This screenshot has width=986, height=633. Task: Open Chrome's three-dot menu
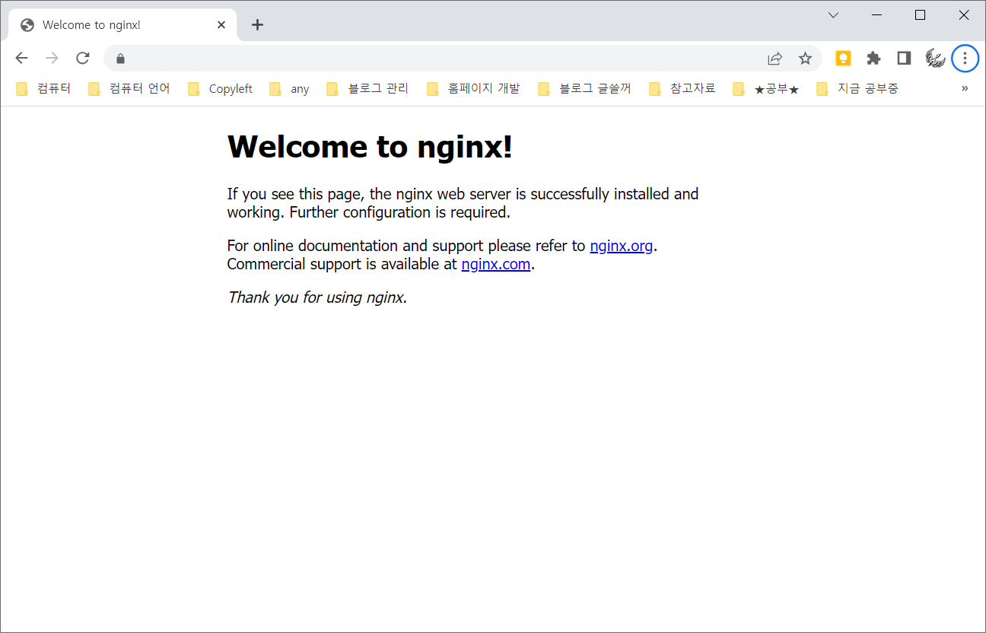tap(965, 59)
